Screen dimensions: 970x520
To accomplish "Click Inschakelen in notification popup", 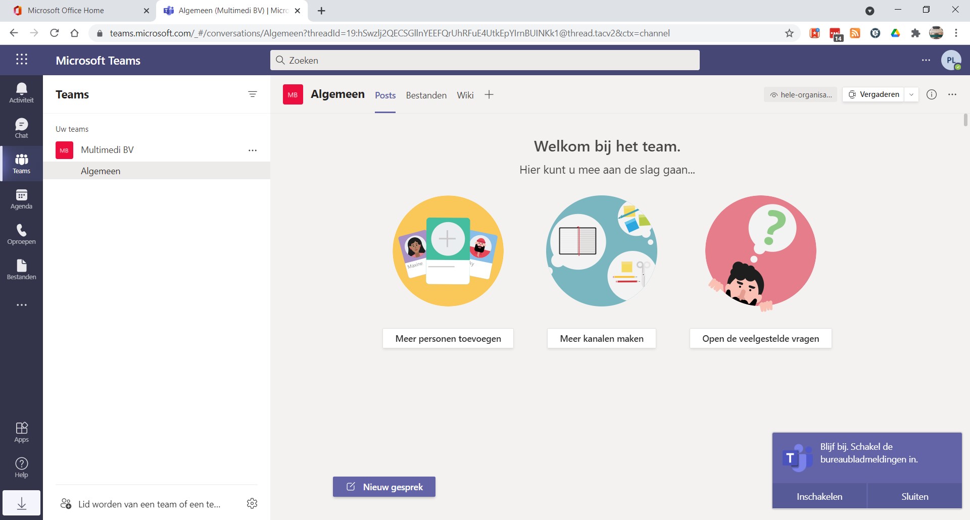I will click(819, 496).
